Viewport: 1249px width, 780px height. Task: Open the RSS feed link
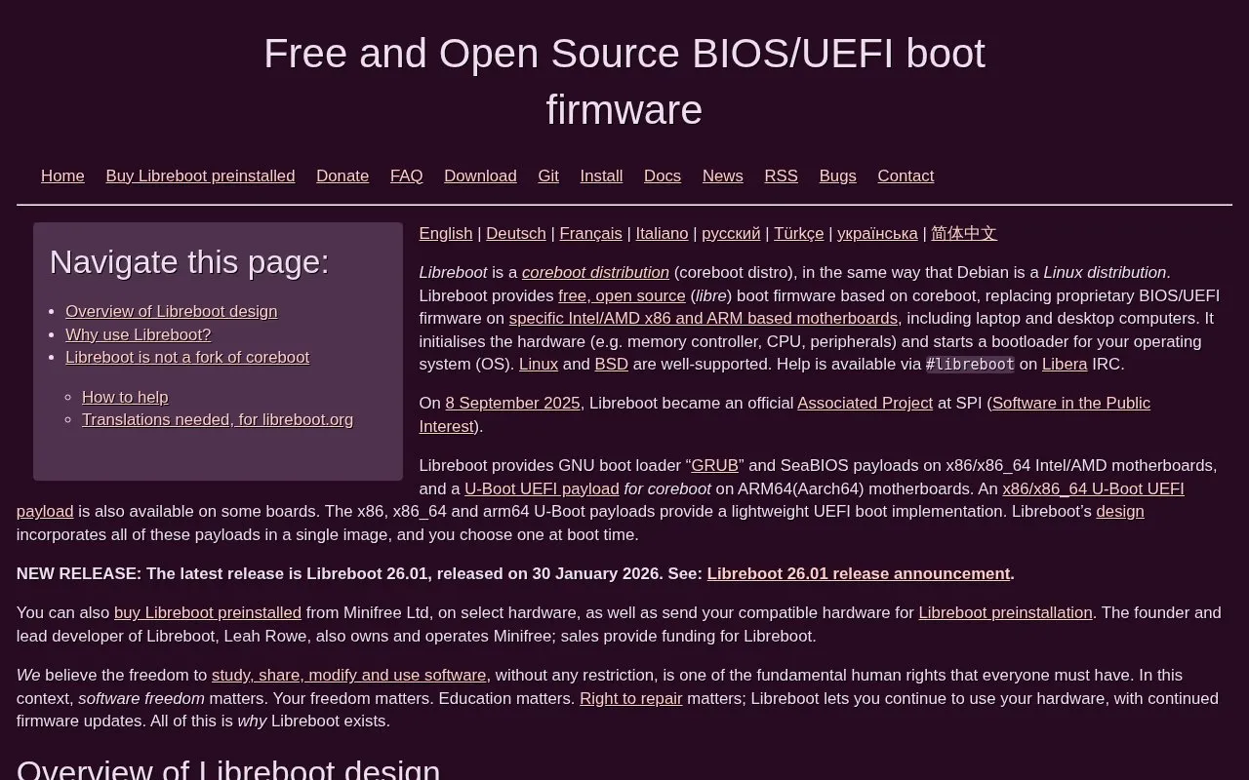781,175
